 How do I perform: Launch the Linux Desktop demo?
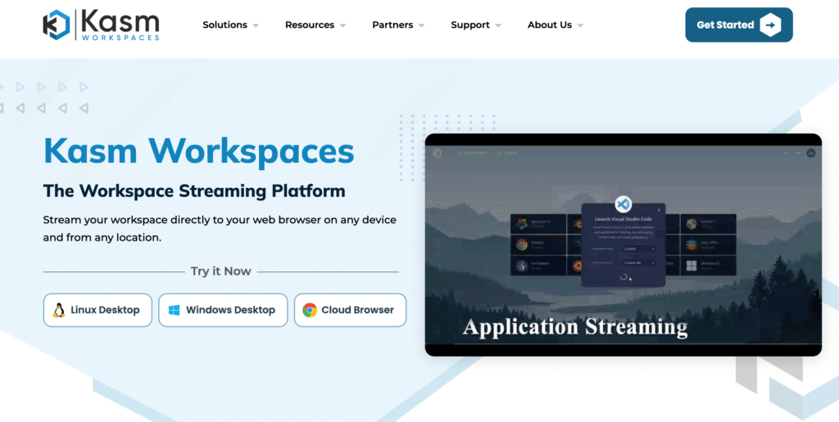pyautogui.click(x=98, y=310)
